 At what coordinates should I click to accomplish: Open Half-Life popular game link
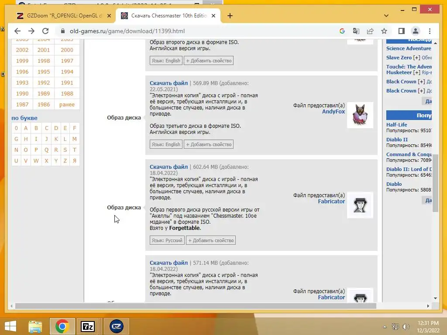click(x=396, y=124)
